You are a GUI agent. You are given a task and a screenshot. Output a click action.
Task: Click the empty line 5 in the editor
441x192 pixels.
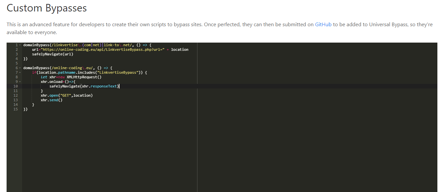(x=99, y=63)
